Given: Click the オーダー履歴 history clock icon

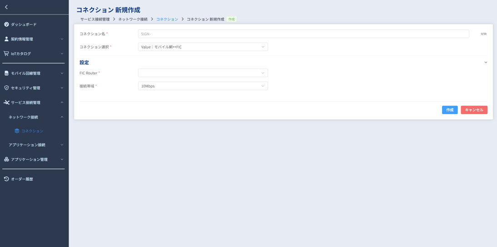Looking at the screenshot, I should tap(6, 179).
